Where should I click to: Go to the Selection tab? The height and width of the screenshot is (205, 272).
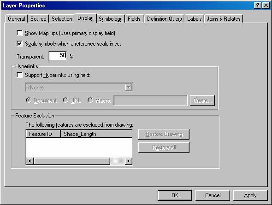62,19
